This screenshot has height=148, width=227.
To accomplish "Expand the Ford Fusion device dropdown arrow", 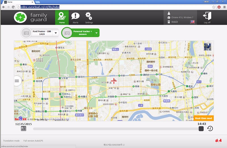I will click(x=56, y=33).
